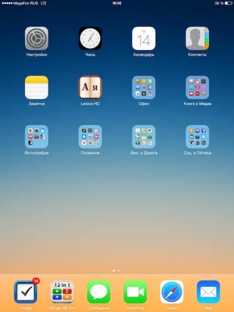Screen dimensions: 234x312
Task: Open HiCalc HD Pro calculator
Action: point(62,292)
